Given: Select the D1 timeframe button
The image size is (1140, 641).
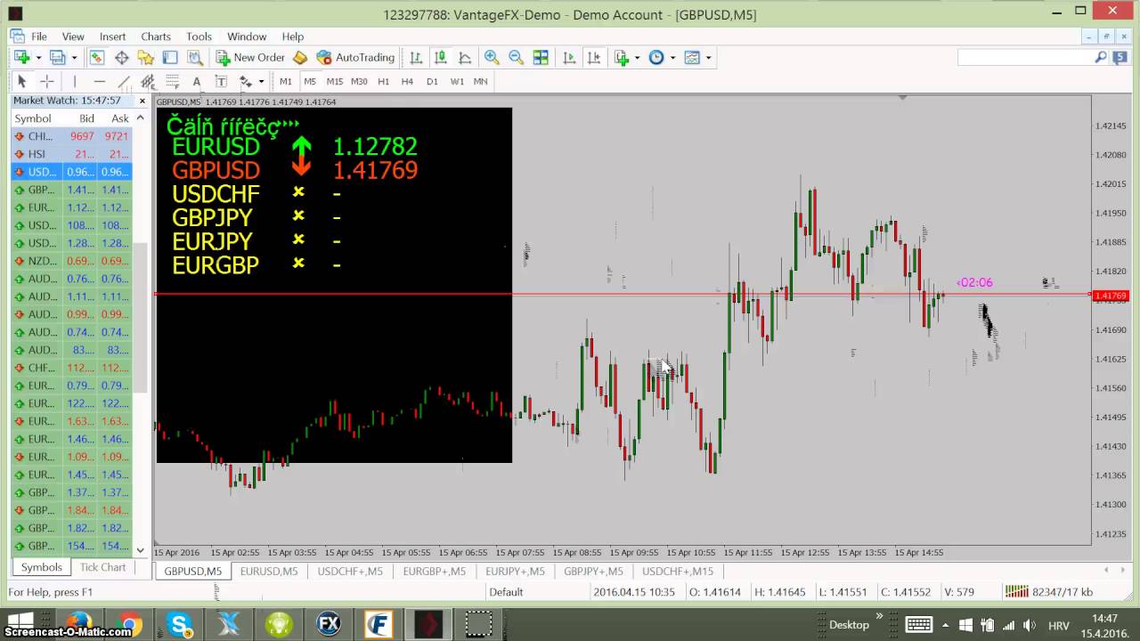Looking at the screenshot, I should [432, 81].
